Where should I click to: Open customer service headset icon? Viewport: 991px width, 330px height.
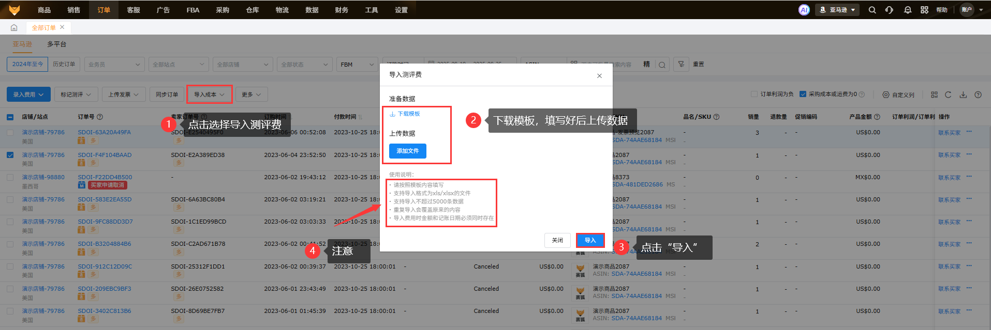(x=889, y=10)
